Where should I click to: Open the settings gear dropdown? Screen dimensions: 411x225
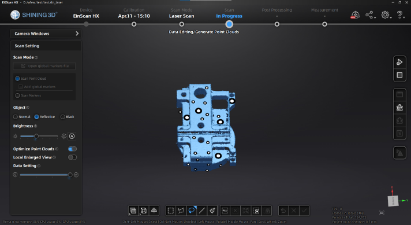[x=386, y=15]
